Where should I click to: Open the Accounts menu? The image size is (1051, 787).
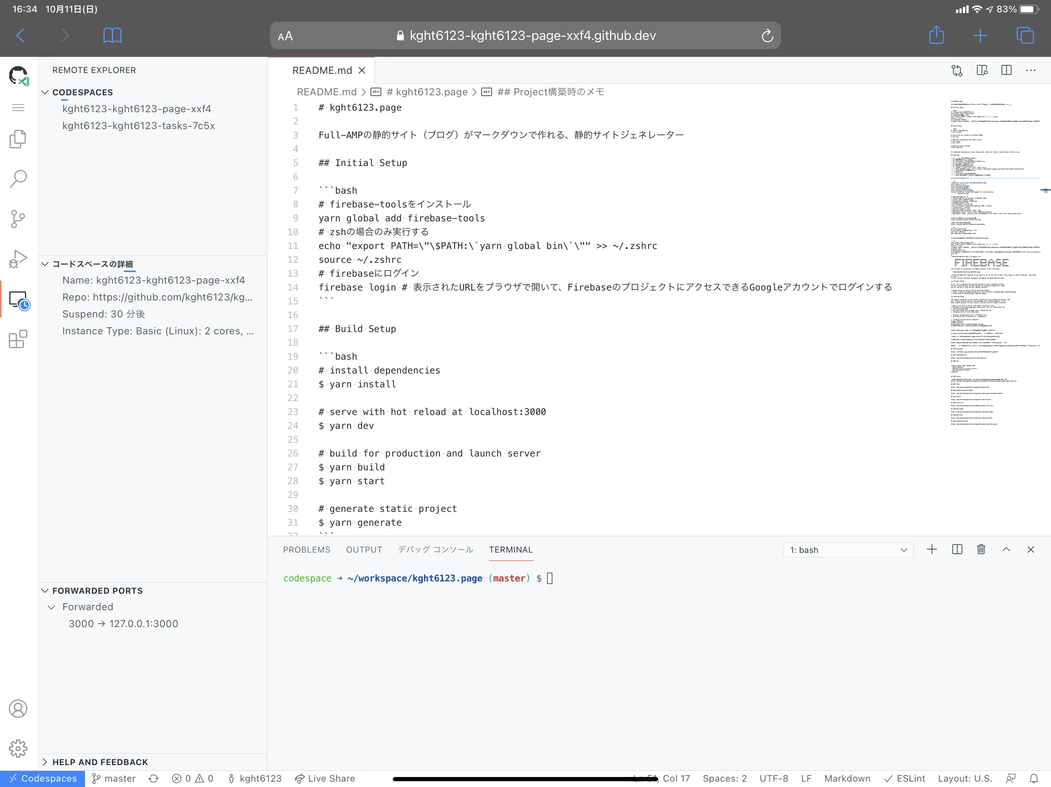[x=18, y=709]
